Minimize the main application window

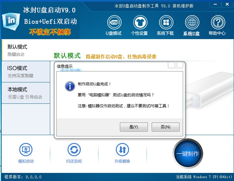point(215,4)
